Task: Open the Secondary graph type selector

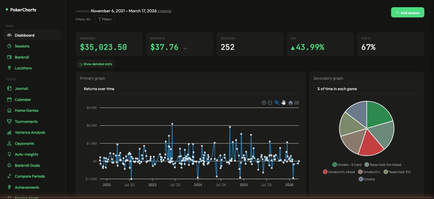Action: point(366,88)
